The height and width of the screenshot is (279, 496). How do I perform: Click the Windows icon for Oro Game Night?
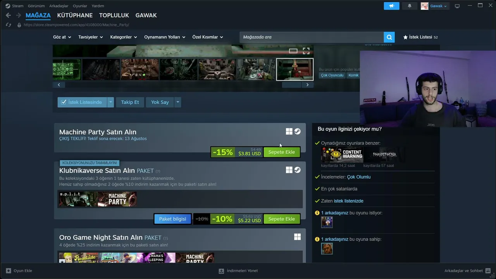pos(297,237)
